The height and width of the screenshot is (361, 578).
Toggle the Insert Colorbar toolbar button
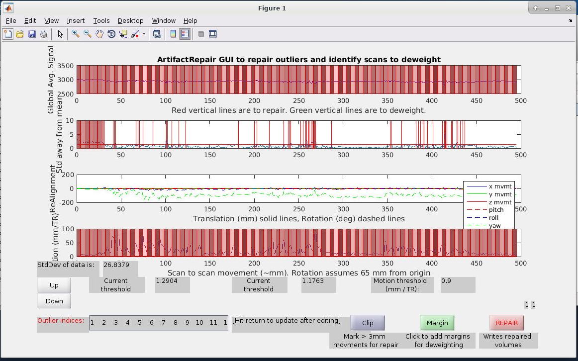pos(173,34)
